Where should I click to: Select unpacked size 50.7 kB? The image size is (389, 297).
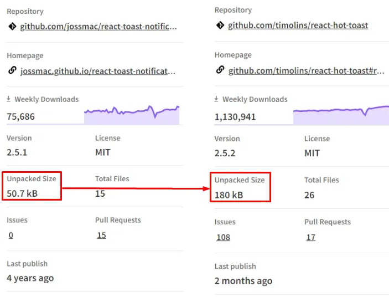click(x=22, y=193)
